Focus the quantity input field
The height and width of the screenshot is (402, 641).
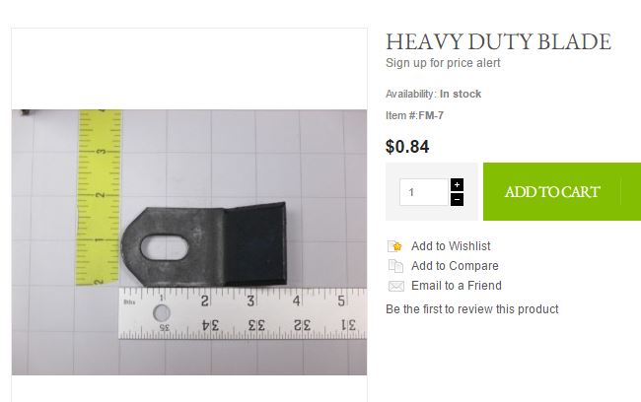(x=424, y=192)
